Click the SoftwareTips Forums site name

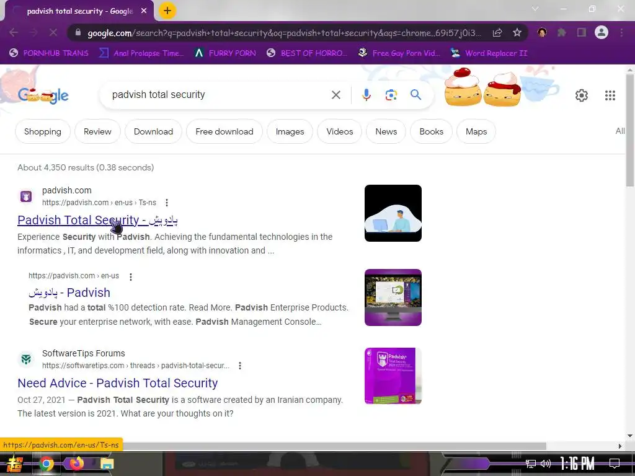click(84, 353)
